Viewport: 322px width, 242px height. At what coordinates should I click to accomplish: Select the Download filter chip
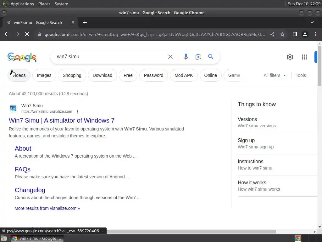click(103, 75)
